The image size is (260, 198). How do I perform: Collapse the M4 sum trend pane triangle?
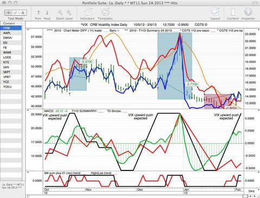[28, 173]
